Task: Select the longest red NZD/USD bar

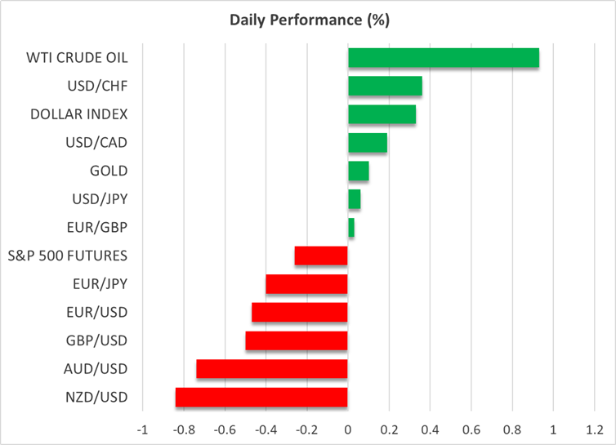Action: click(x=261, y=398)
